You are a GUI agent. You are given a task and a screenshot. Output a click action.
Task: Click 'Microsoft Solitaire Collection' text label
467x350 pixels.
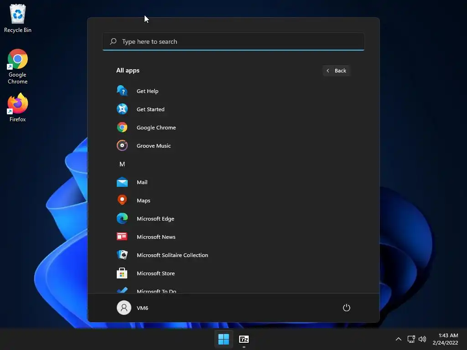click(x=172, y=255)
